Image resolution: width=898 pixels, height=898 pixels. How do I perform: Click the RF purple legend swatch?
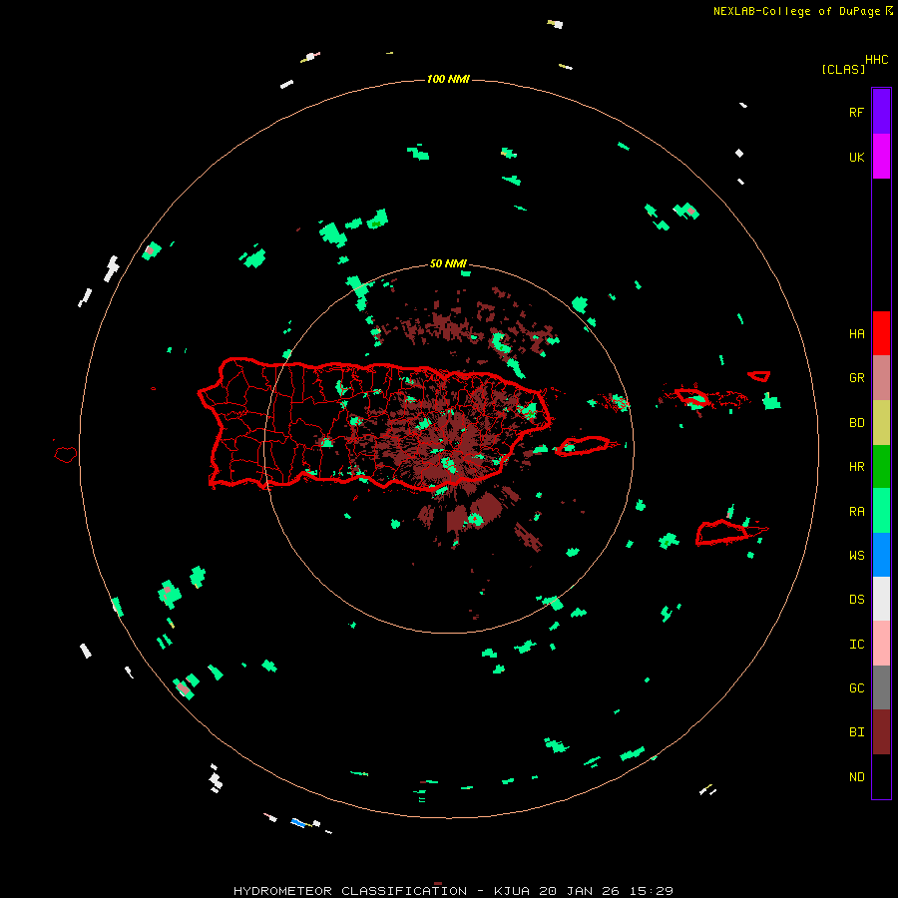pos(881,111)
